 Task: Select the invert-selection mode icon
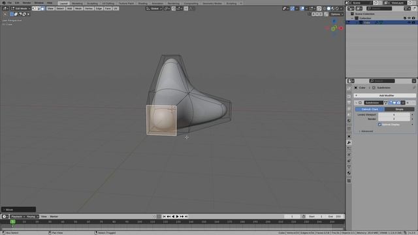24,14
